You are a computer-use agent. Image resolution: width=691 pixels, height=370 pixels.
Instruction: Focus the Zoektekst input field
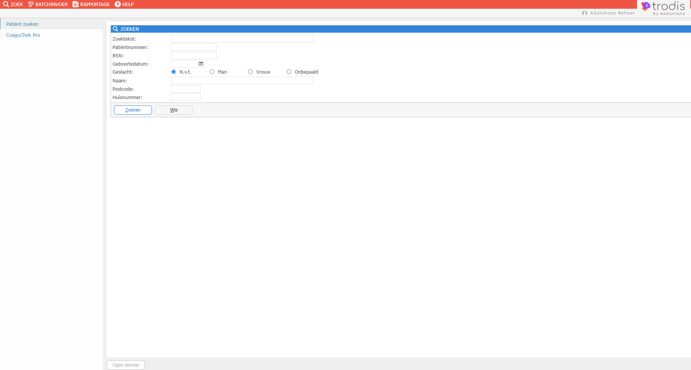click(x=242, y=39)
